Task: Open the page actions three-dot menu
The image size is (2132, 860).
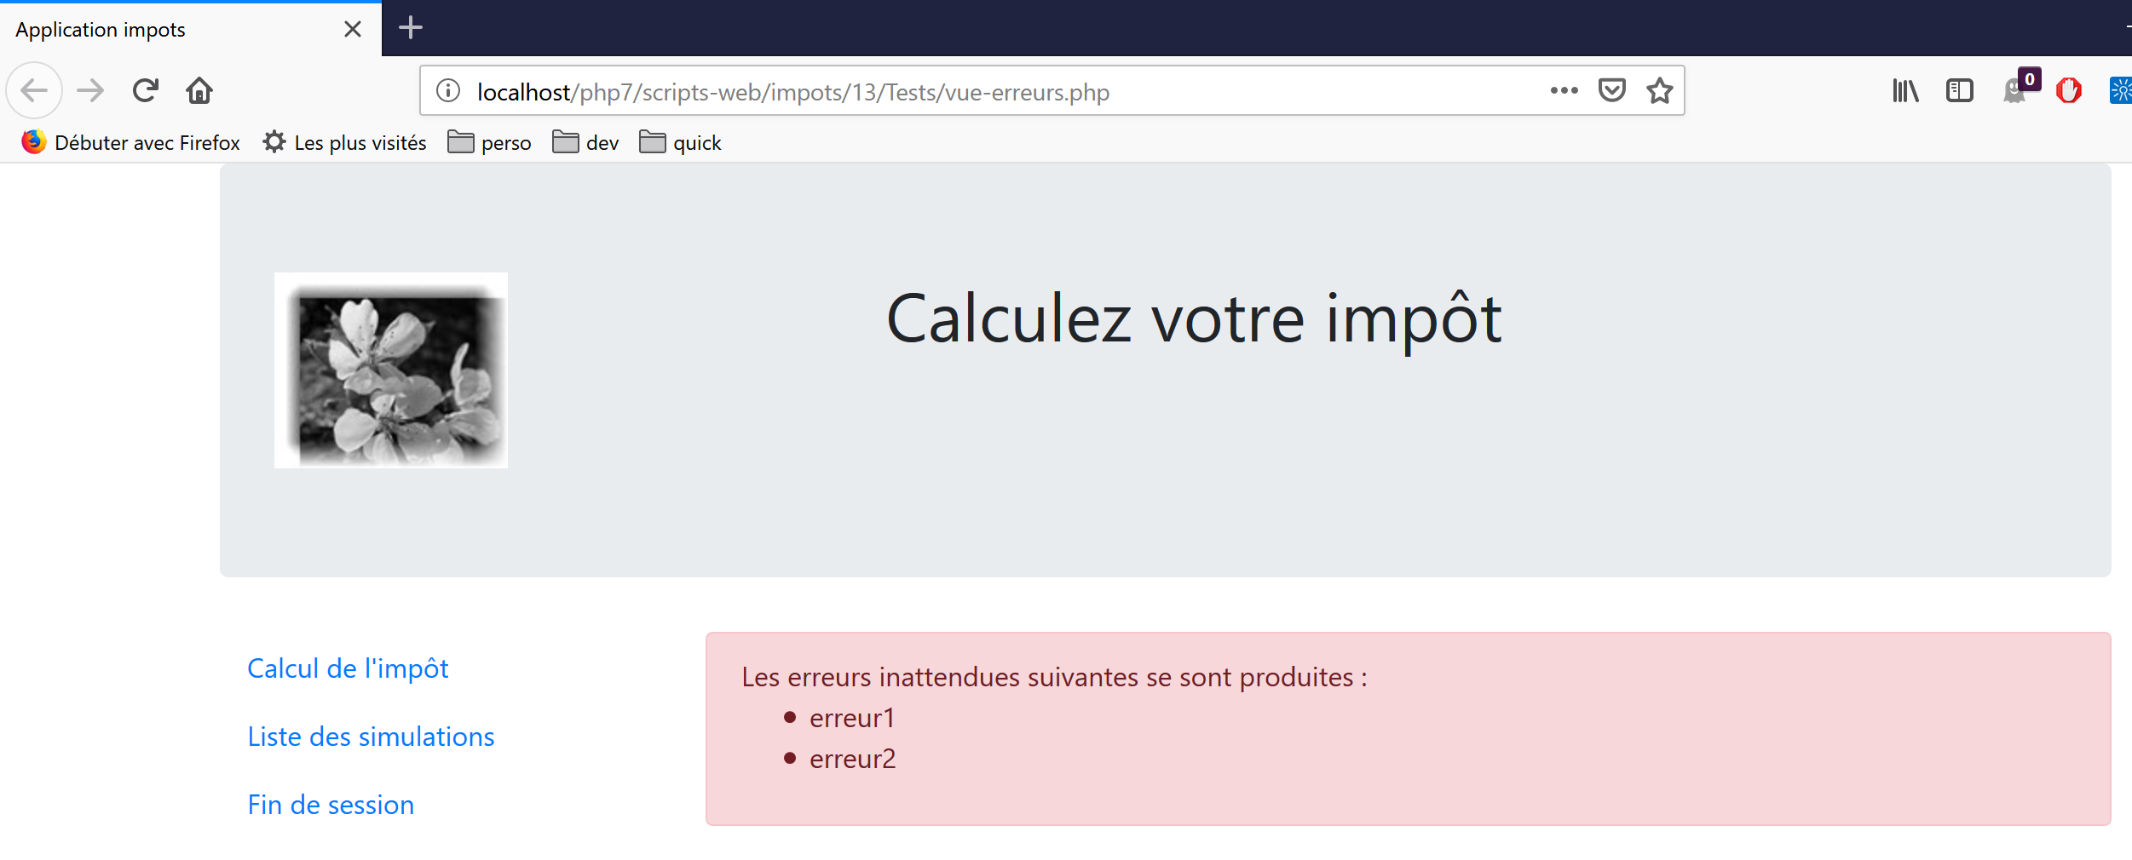Action: 1564,90
